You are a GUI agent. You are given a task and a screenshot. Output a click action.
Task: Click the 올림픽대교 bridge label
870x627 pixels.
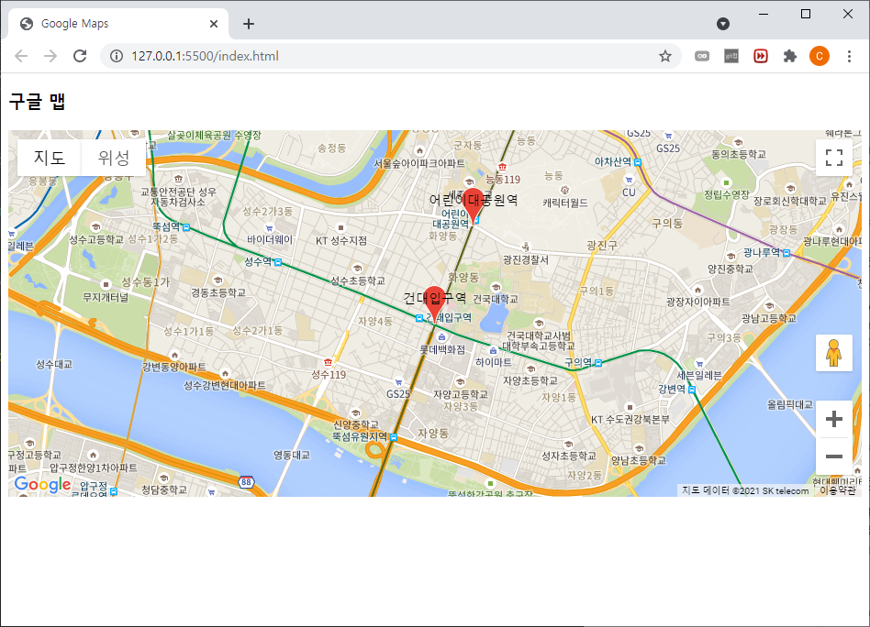(790, 404)
